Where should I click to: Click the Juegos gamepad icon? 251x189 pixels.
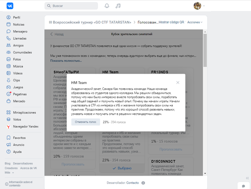9,87
